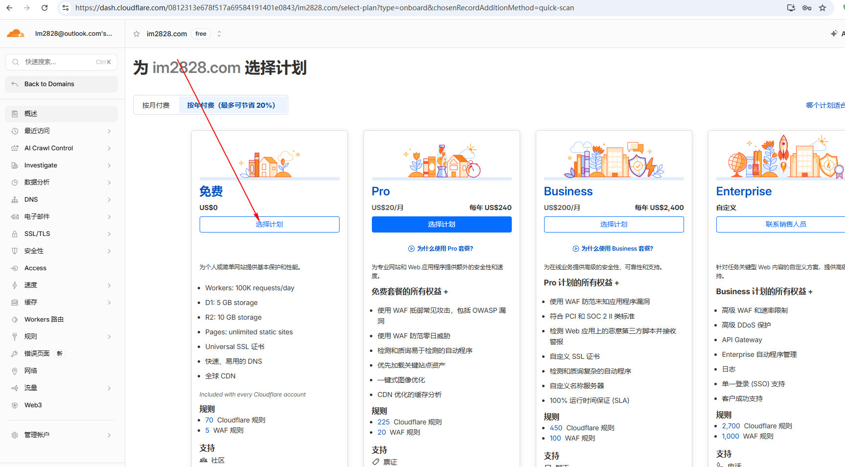This screenshot has height=467, width=845.
Task: Expand DNS submenu chevron
Action: point(109,200)
